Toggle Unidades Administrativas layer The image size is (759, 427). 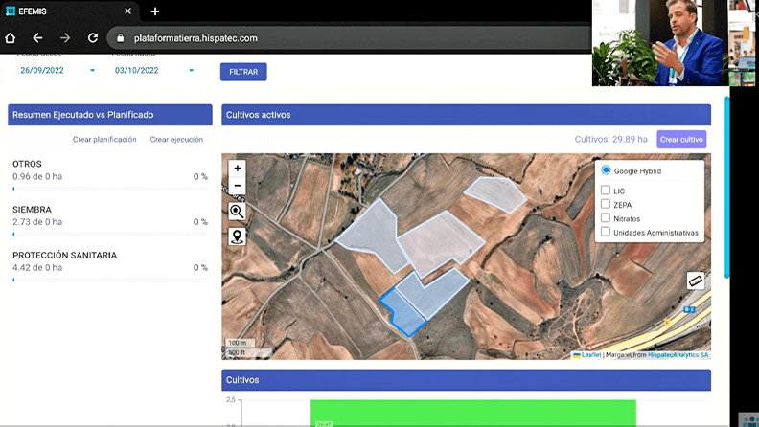(606, 232)
